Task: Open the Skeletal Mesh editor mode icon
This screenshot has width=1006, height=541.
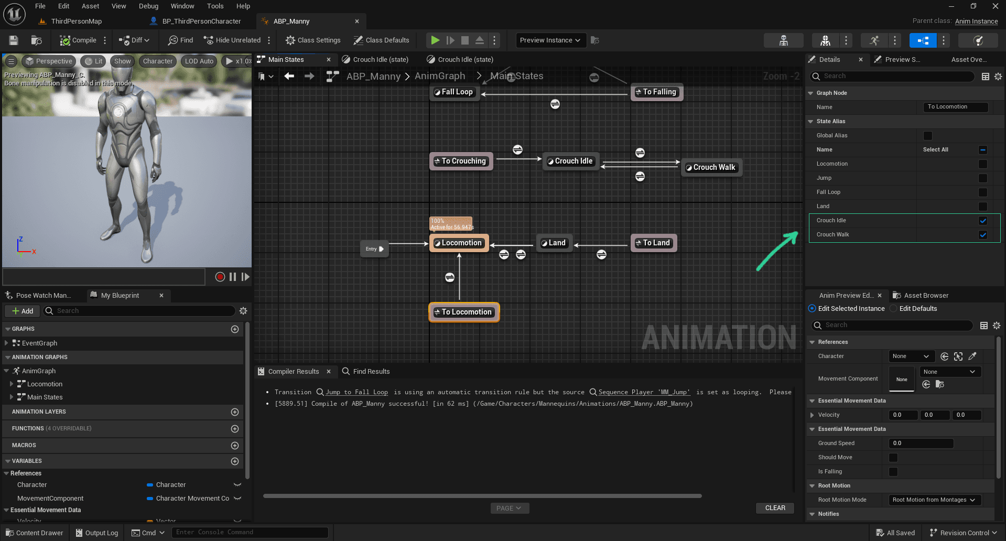Action: pyautogui.click(x=825, y=40)
